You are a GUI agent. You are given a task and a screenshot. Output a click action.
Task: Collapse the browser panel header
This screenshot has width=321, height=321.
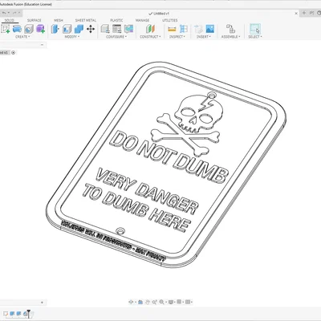click(x=42, y=45)
